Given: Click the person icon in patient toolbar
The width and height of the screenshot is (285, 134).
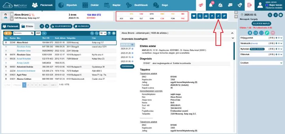Looking at the screenshot, I should coord(212,16).
